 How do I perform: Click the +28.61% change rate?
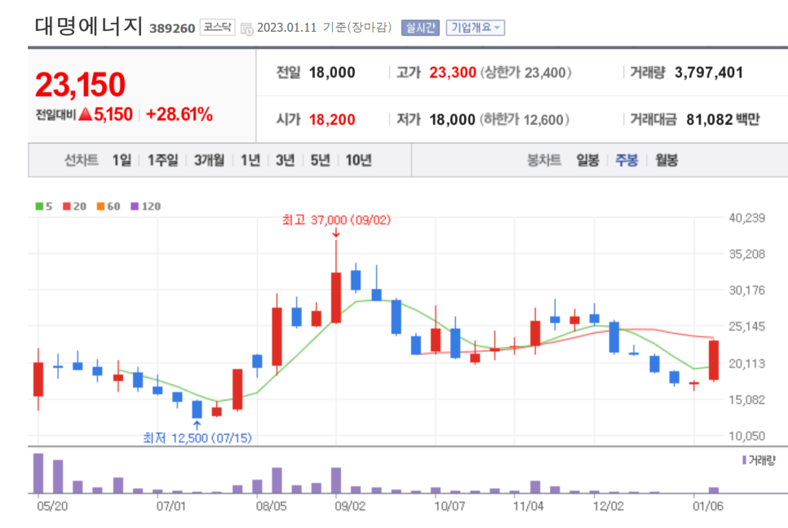[179, 114]
